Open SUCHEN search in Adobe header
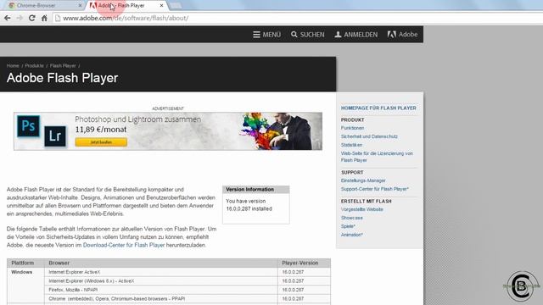The image size is (543, 305). (307, 35)
